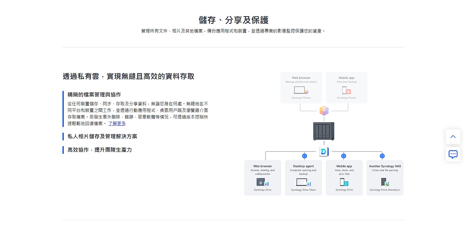Click the NAS device image
Viewport: 467px width, 244px height.
(x=324, y=131)
